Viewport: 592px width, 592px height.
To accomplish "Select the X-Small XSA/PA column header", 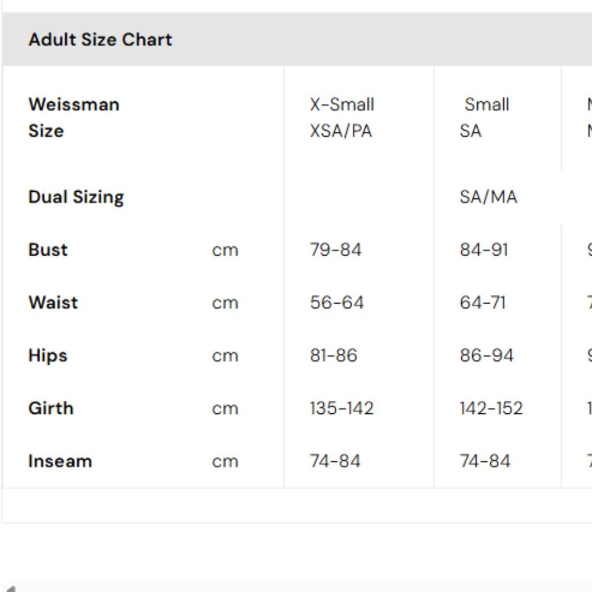I will click(x=342, y=117).
